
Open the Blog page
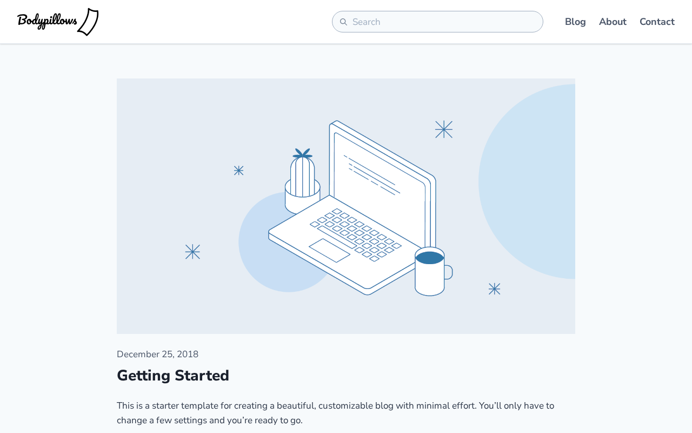point(575,22)
